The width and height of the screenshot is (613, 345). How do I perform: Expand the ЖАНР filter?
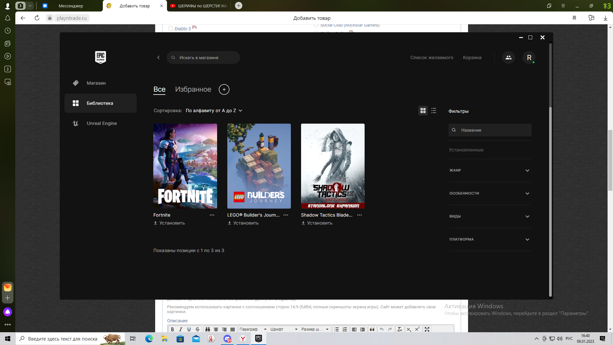point(490,170)
